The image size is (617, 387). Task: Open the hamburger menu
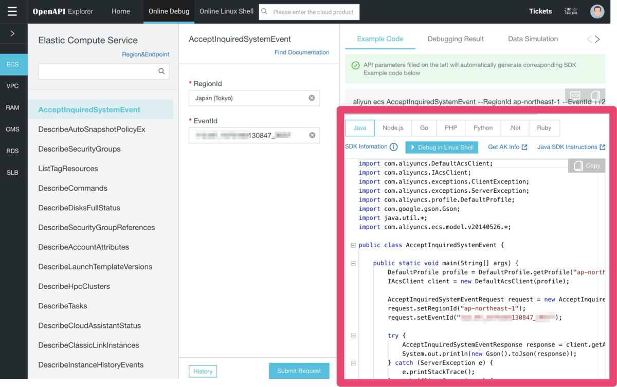[x=12, y=11]
